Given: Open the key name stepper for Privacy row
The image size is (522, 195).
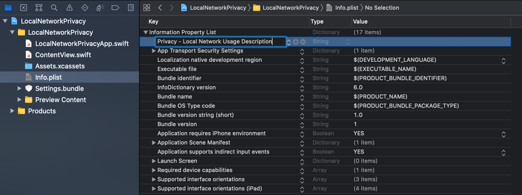Looking at the screenshot, I should tap(290, 42).
